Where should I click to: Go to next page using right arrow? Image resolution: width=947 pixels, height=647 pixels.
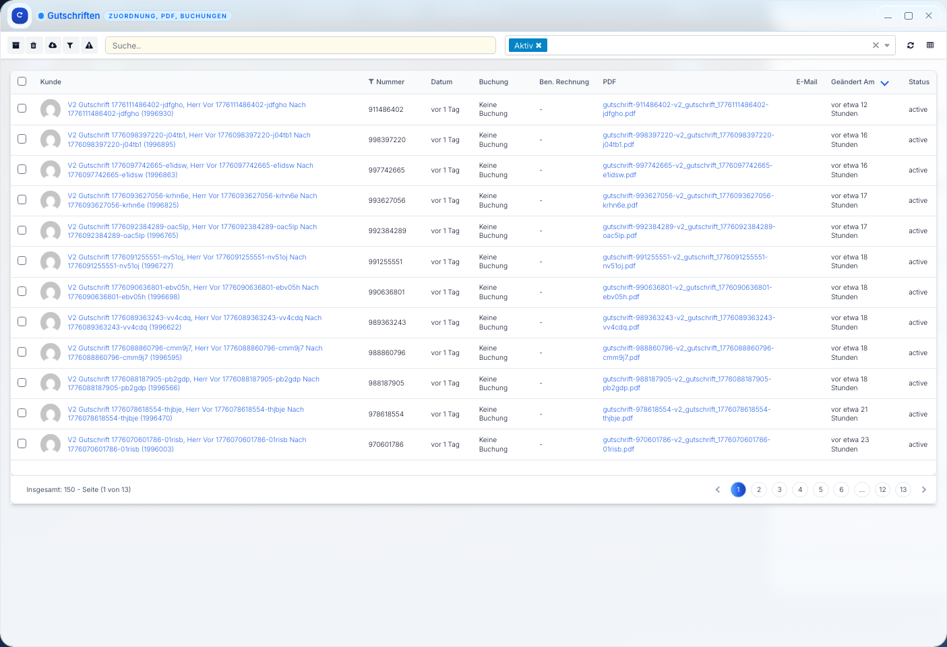pyautogui.click(x=924, y=490)
